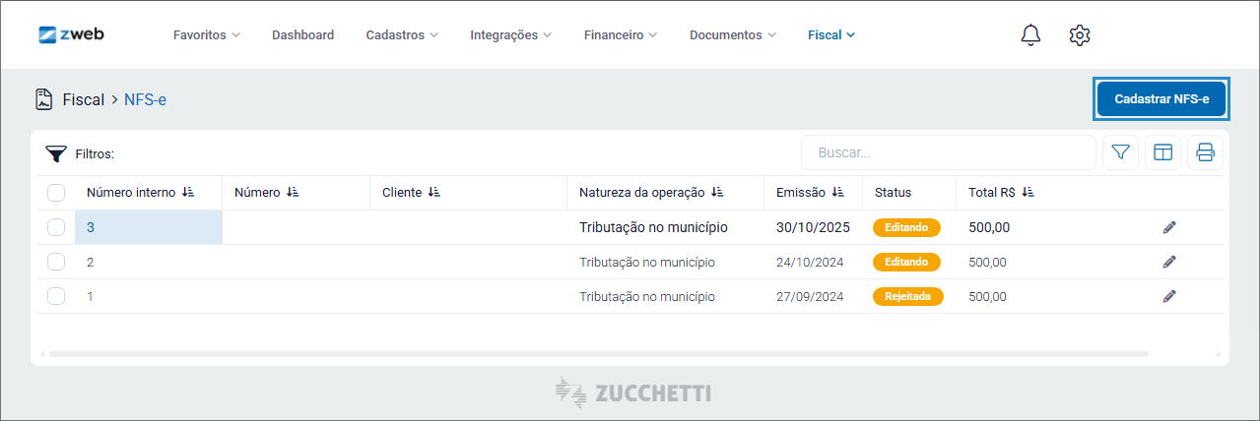Select all rows with header checkbox

pyautogui.click(x=56, y=193)
